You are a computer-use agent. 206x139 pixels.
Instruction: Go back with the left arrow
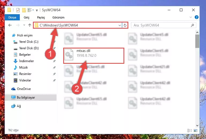click(x=10, y=25)
